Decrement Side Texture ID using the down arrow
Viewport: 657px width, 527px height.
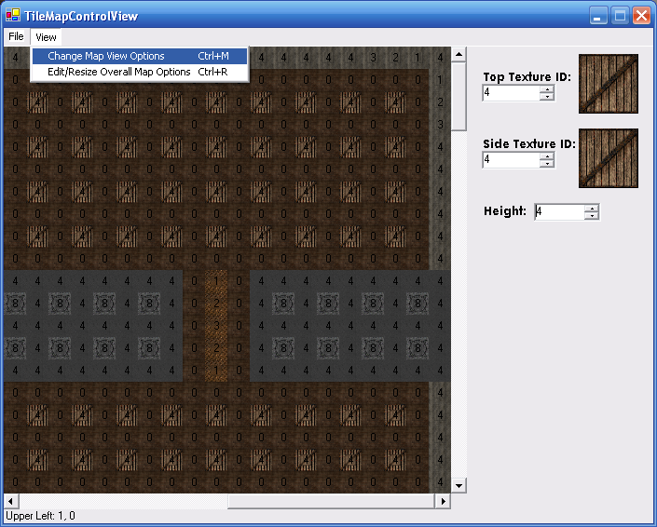click(x=547, y=164)
